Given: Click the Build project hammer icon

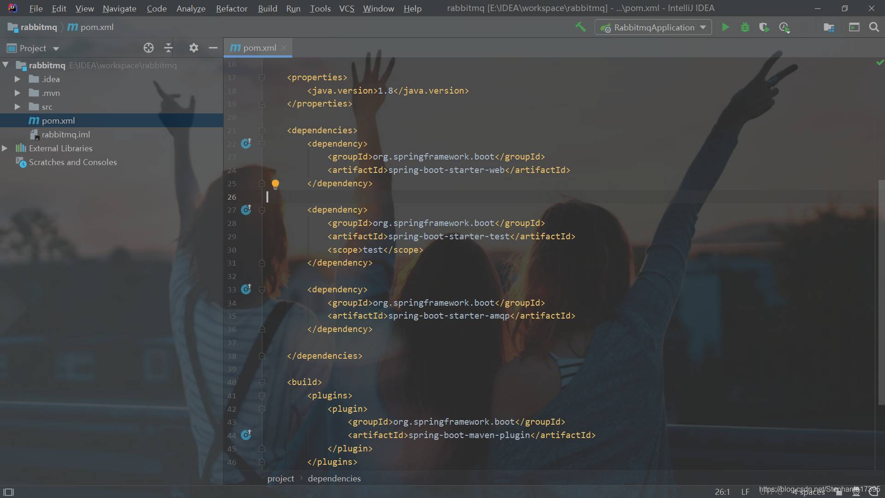Looking at the screenshot, I should (x=580, y=27).
